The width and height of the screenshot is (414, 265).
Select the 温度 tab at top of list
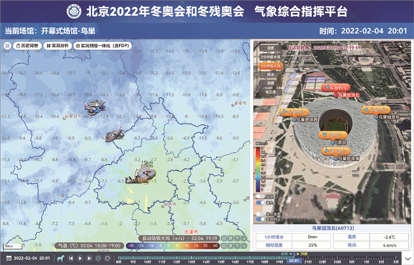[270, 48]
